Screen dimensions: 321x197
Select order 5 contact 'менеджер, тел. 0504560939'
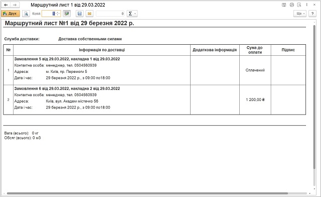point(71,65)
